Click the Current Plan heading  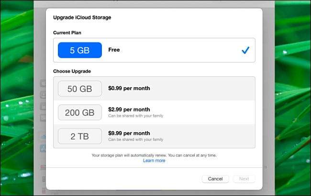coord(69,32)
